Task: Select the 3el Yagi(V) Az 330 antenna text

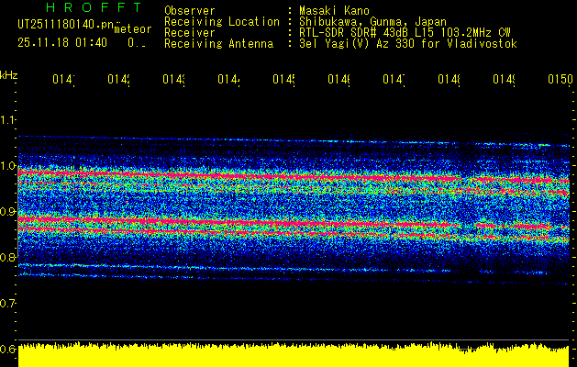Action: pyautogui.click(x=408, y=44)
